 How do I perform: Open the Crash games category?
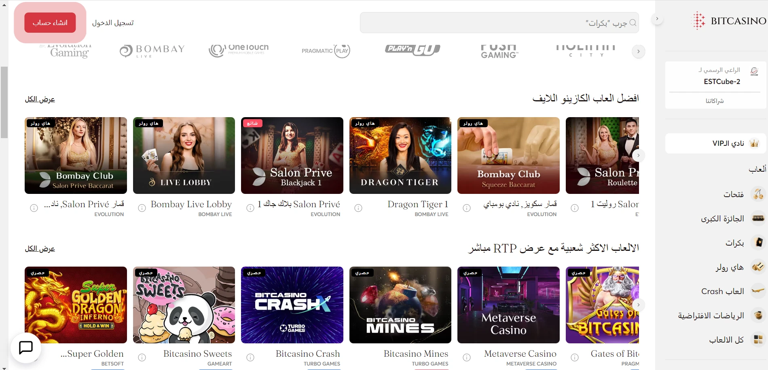pos(723,291)
